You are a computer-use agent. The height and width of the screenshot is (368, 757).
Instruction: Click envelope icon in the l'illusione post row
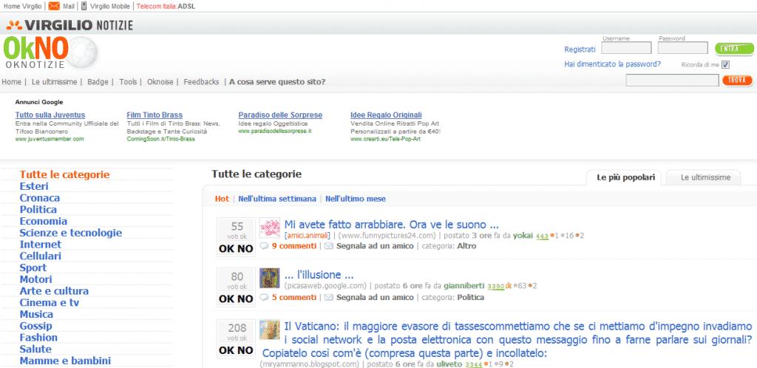[328, 297]
